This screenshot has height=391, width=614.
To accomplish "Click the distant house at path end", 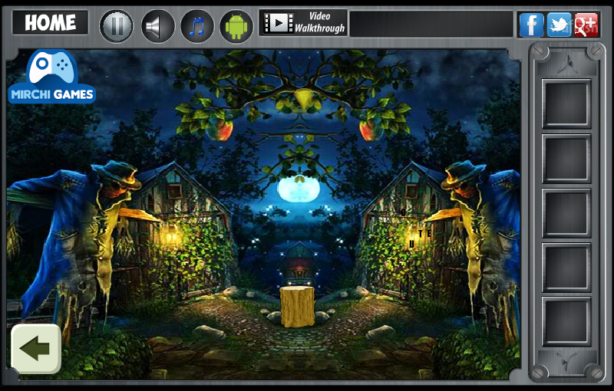I will (299, 264).
